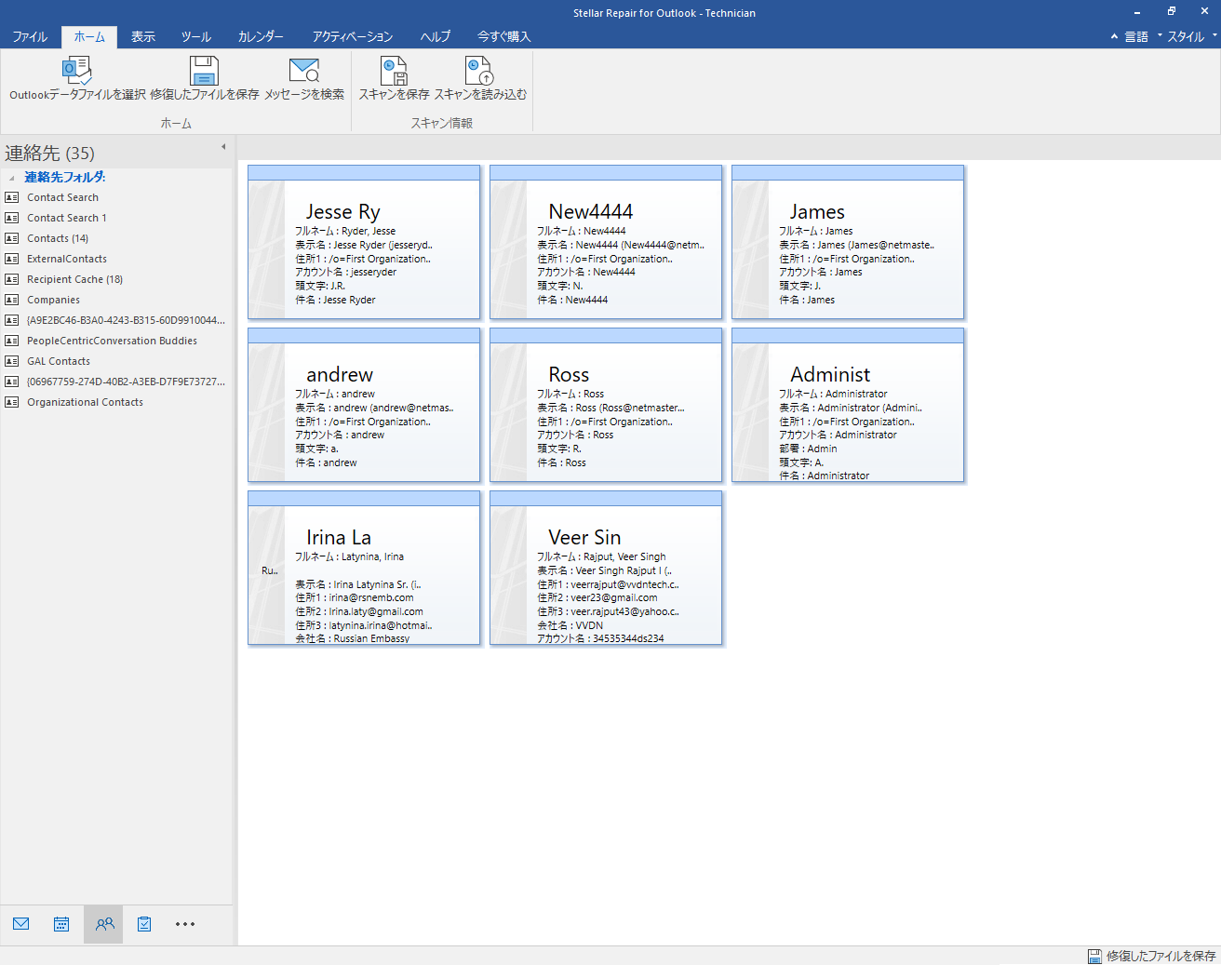Image resolution: width=1221 pixels, height=965 pixels.
Task: Switch to the 表示 tab
Action: pyautogui.click(x=143, y=36)
